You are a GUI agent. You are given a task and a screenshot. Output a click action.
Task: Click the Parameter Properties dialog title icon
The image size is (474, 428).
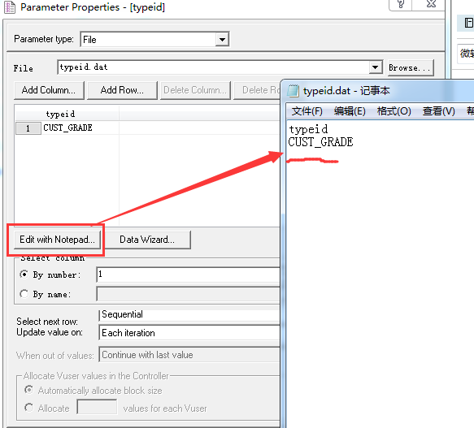[x=10, y=7]
